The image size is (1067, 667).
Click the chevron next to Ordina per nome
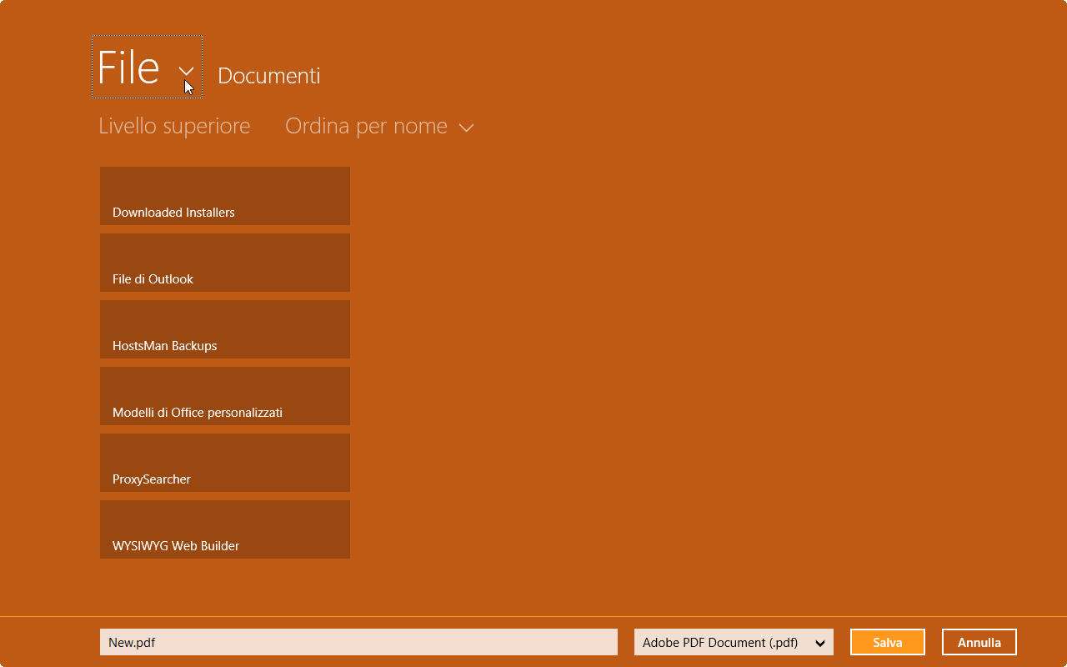[467, 128]
